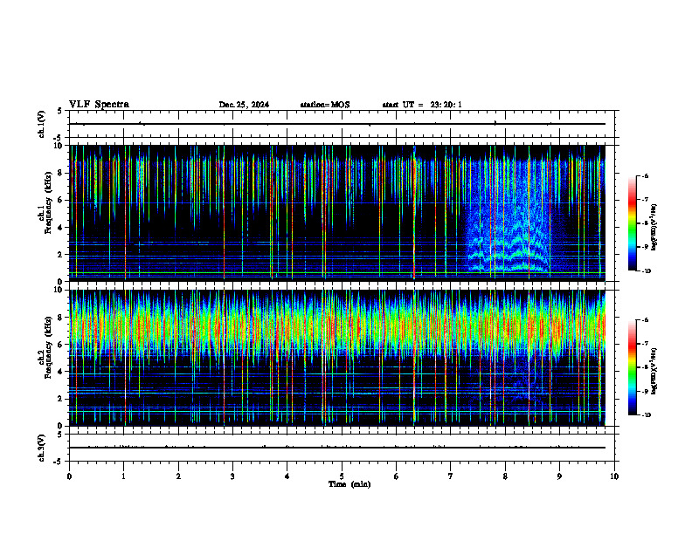Click the "start UT = 23:20: 1" text
Screen dimensions: 692x534
[x=422, y=105]
